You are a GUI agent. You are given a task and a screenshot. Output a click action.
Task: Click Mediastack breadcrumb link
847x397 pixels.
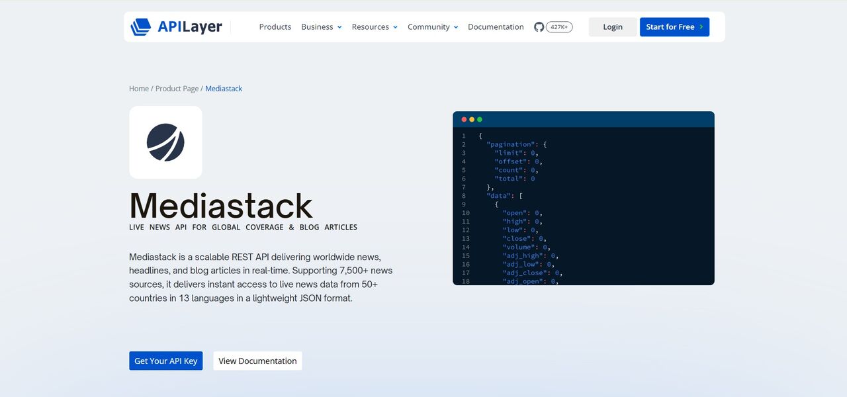(x=224, y=89)
